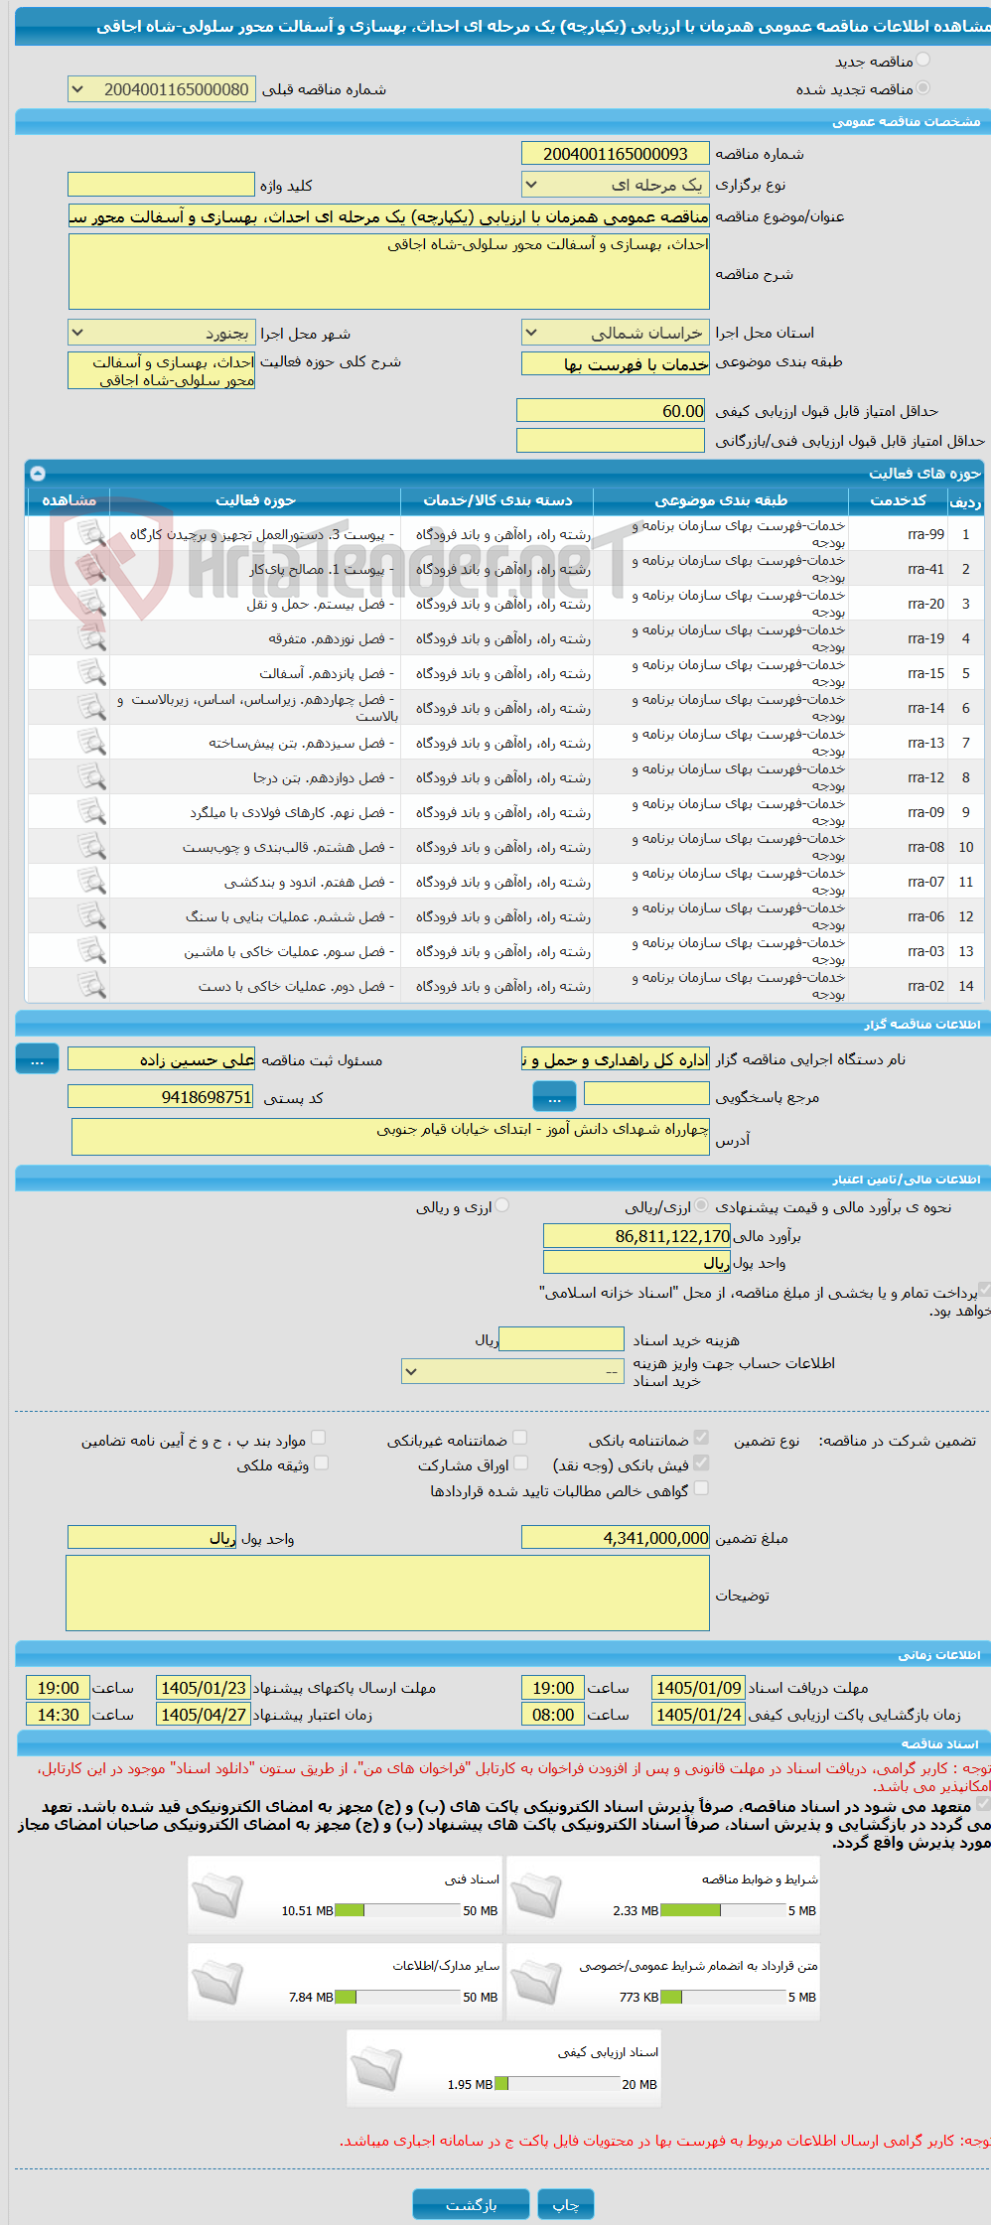Open the سایر مدارک/اطلاعات folder icon

(217, 1983)
